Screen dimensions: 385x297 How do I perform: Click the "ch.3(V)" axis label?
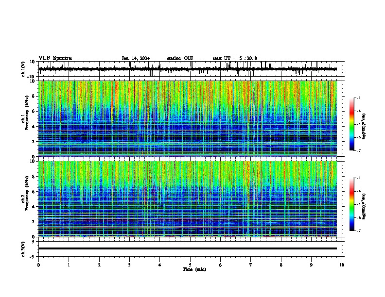(x=23, y=249)
